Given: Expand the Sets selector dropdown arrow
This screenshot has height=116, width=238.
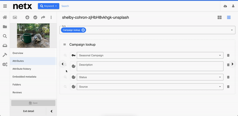Looking at the screenshot, I should (232, 30).
